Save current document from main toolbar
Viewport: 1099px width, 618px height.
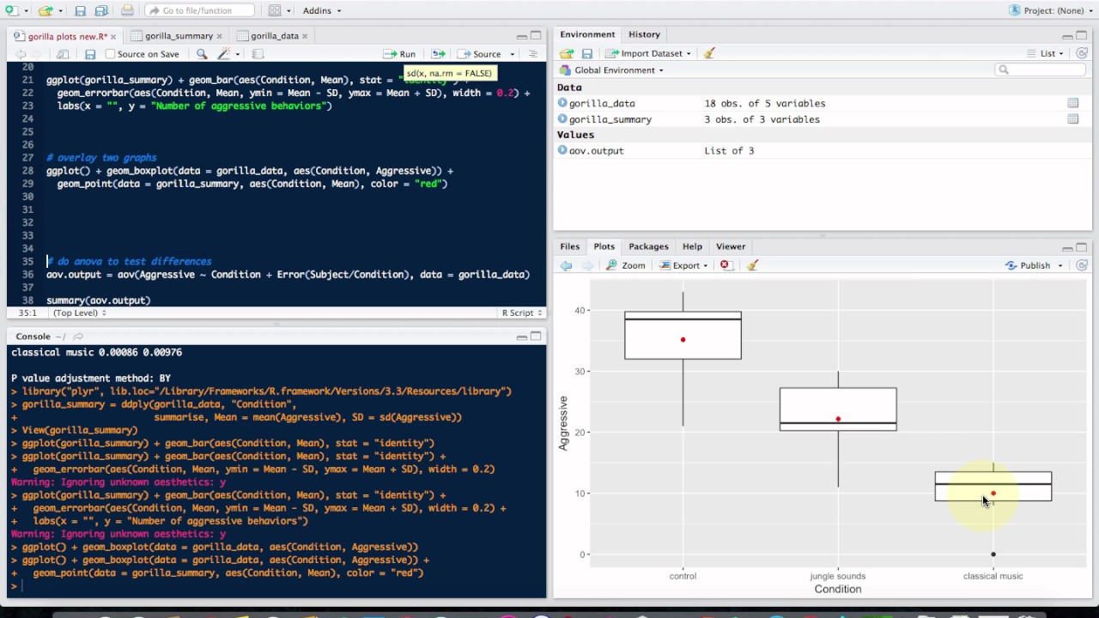(x=80, y=10)
